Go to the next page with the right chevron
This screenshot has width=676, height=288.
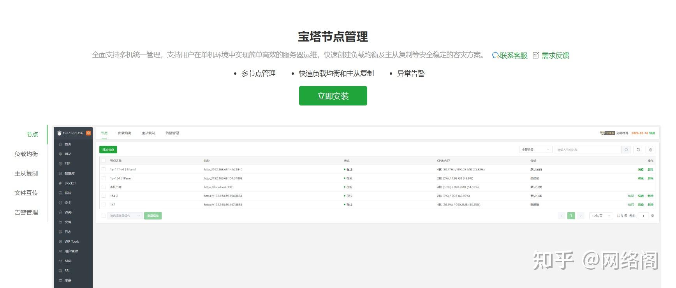(x=581, y=216)
